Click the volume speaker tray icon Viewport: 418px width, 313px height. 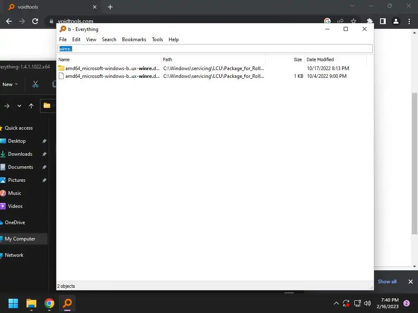(x=367, y=303)
